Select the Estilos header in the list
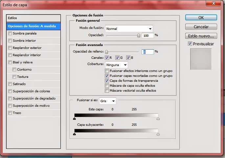Viewport: 225px width, 158px height. (x=34, y=18)
